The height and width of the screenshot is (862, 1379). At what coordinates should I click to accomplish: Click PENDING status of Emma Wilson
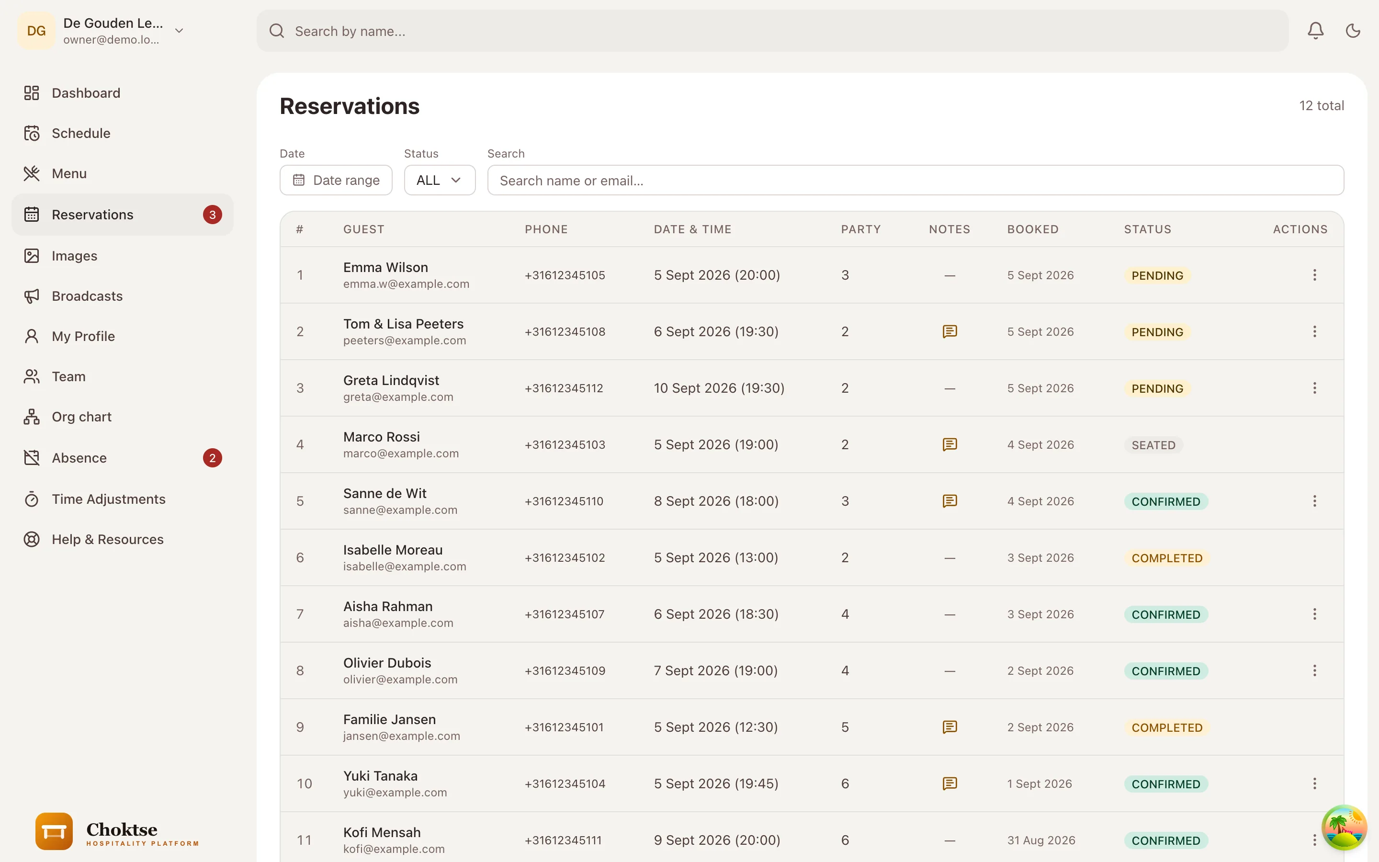coord(1157,275)
